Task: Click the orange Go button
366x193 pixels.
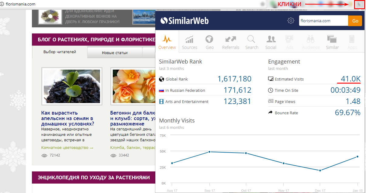Action: [x=355, y=21]
